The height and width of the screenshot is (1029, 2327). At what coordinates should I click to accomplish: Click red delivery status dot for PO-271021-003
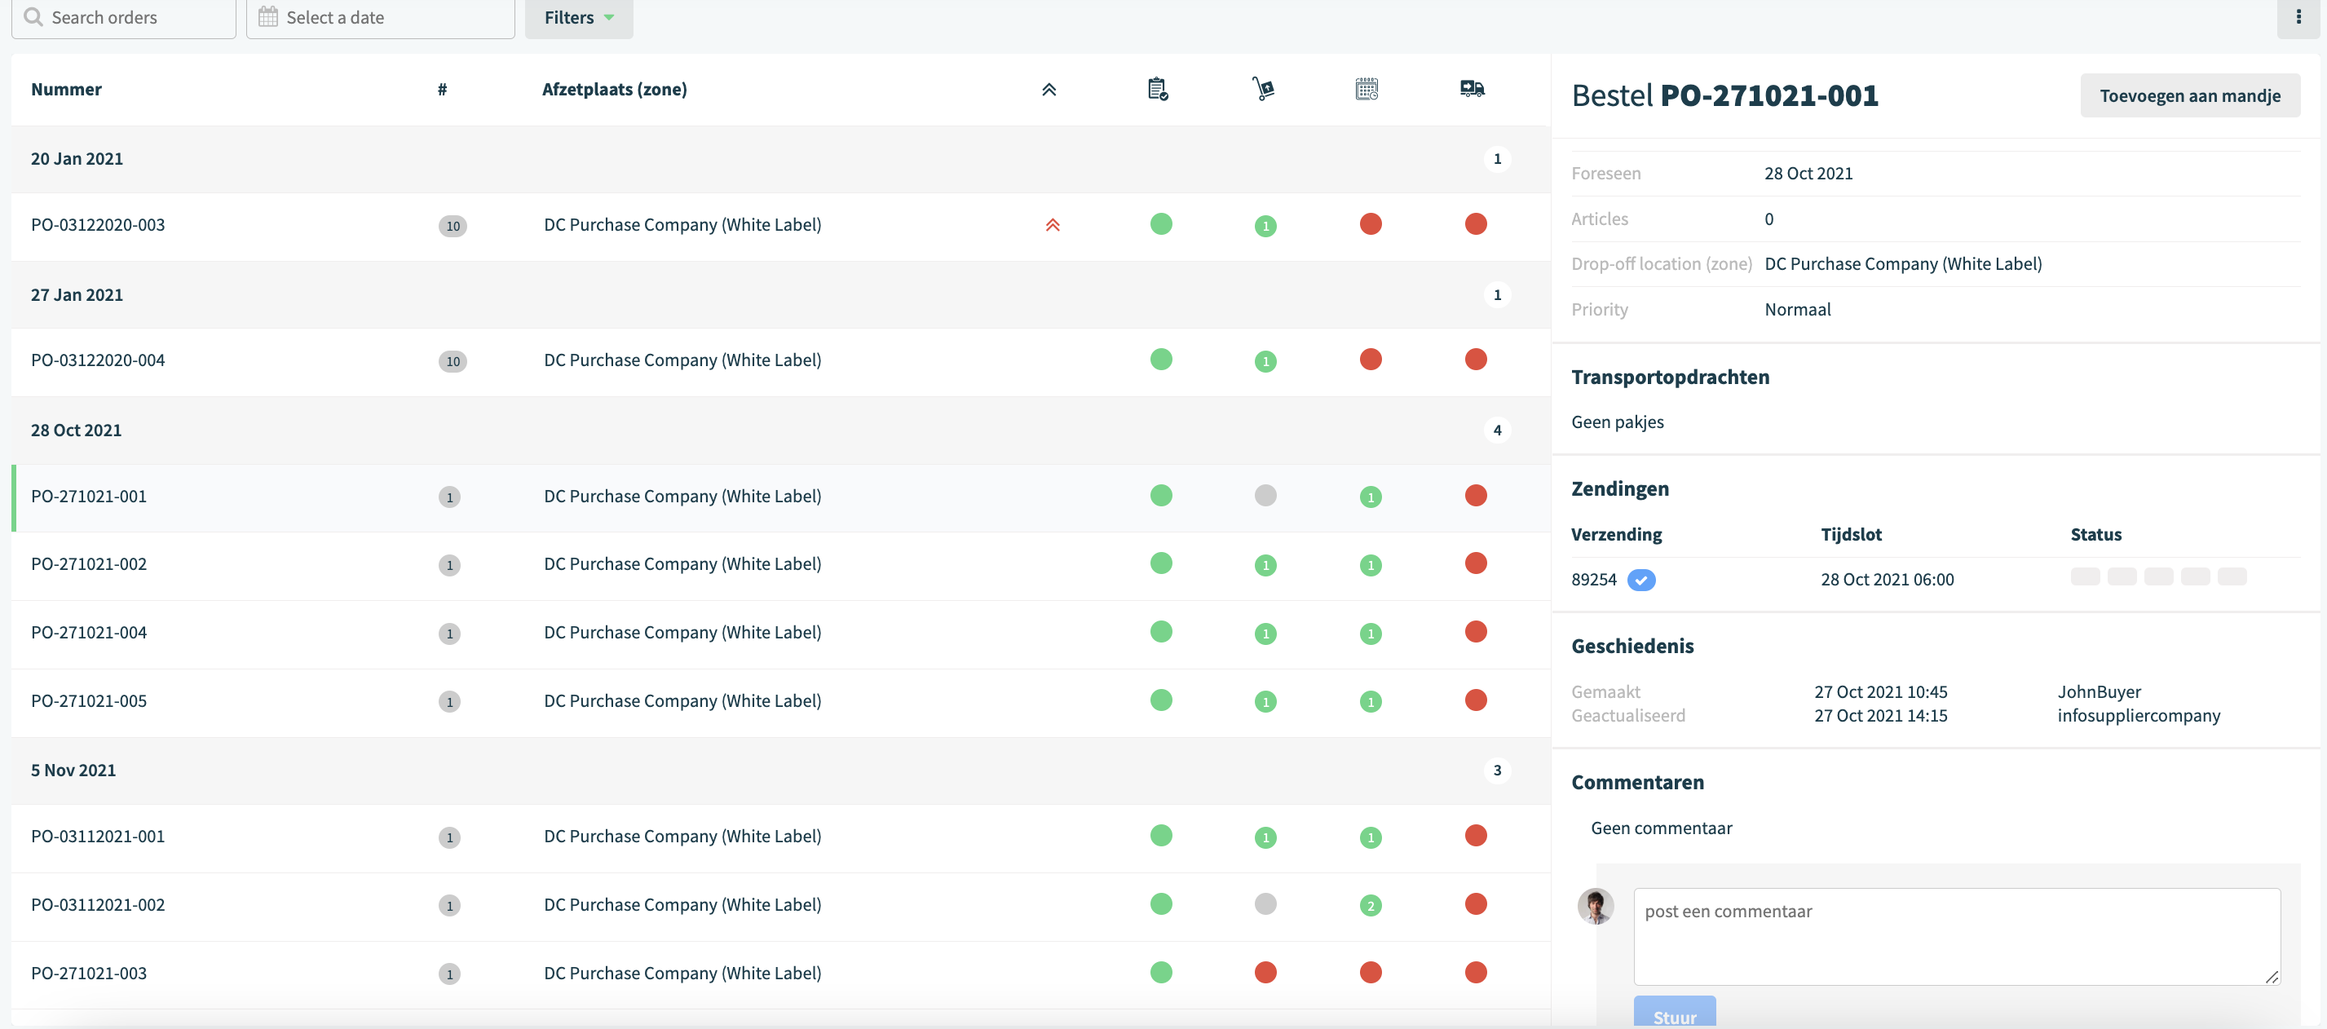coord(1475,973)
